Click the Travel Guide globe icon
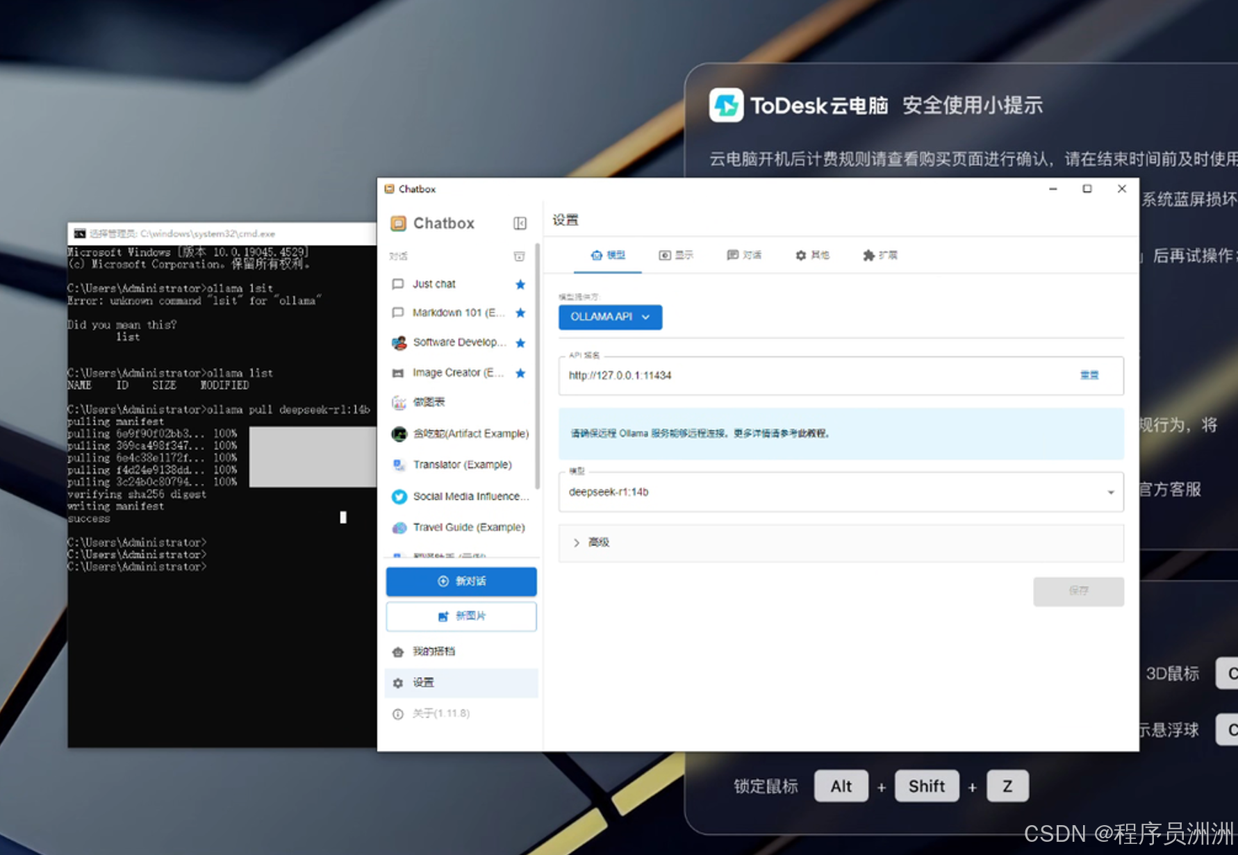Screen dimensions: 1238x855 (x=399, y=528)
